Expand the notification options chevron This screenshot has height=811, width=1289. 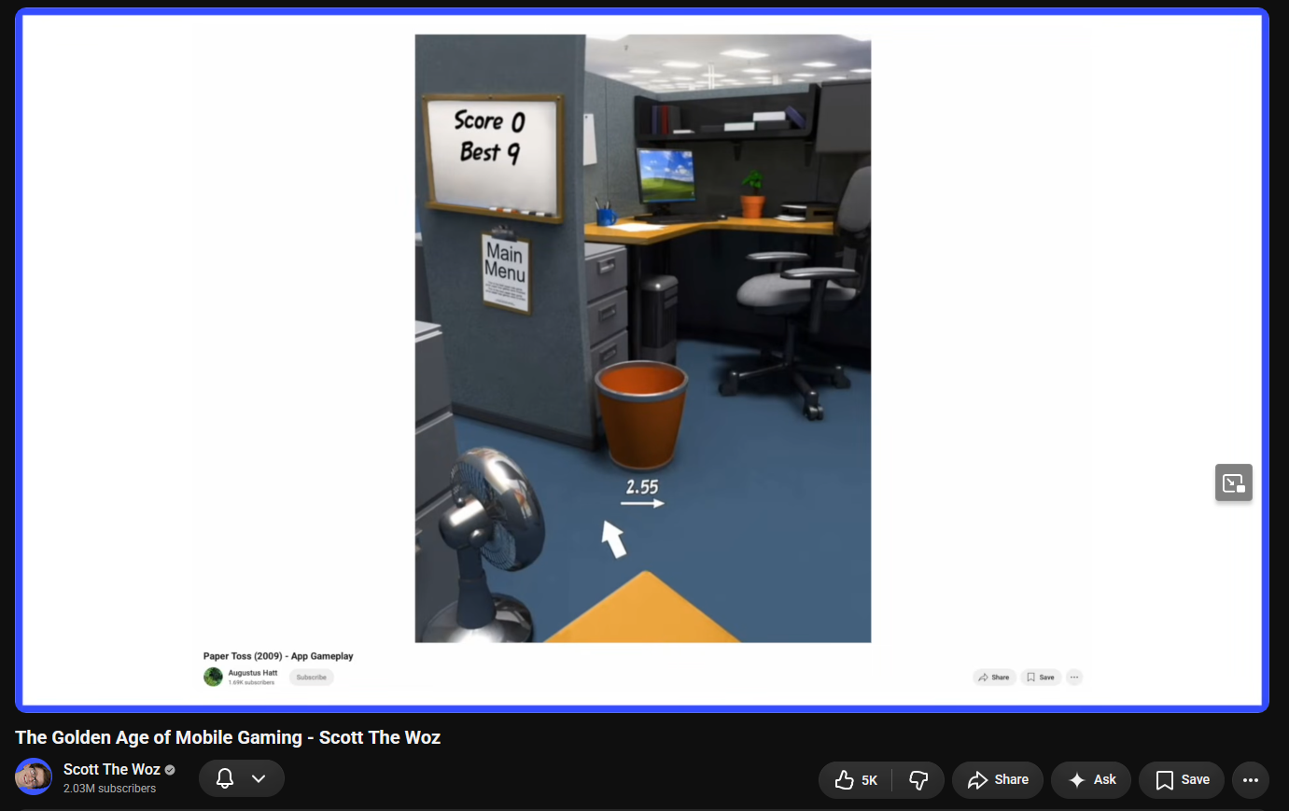tap(259, 778)
